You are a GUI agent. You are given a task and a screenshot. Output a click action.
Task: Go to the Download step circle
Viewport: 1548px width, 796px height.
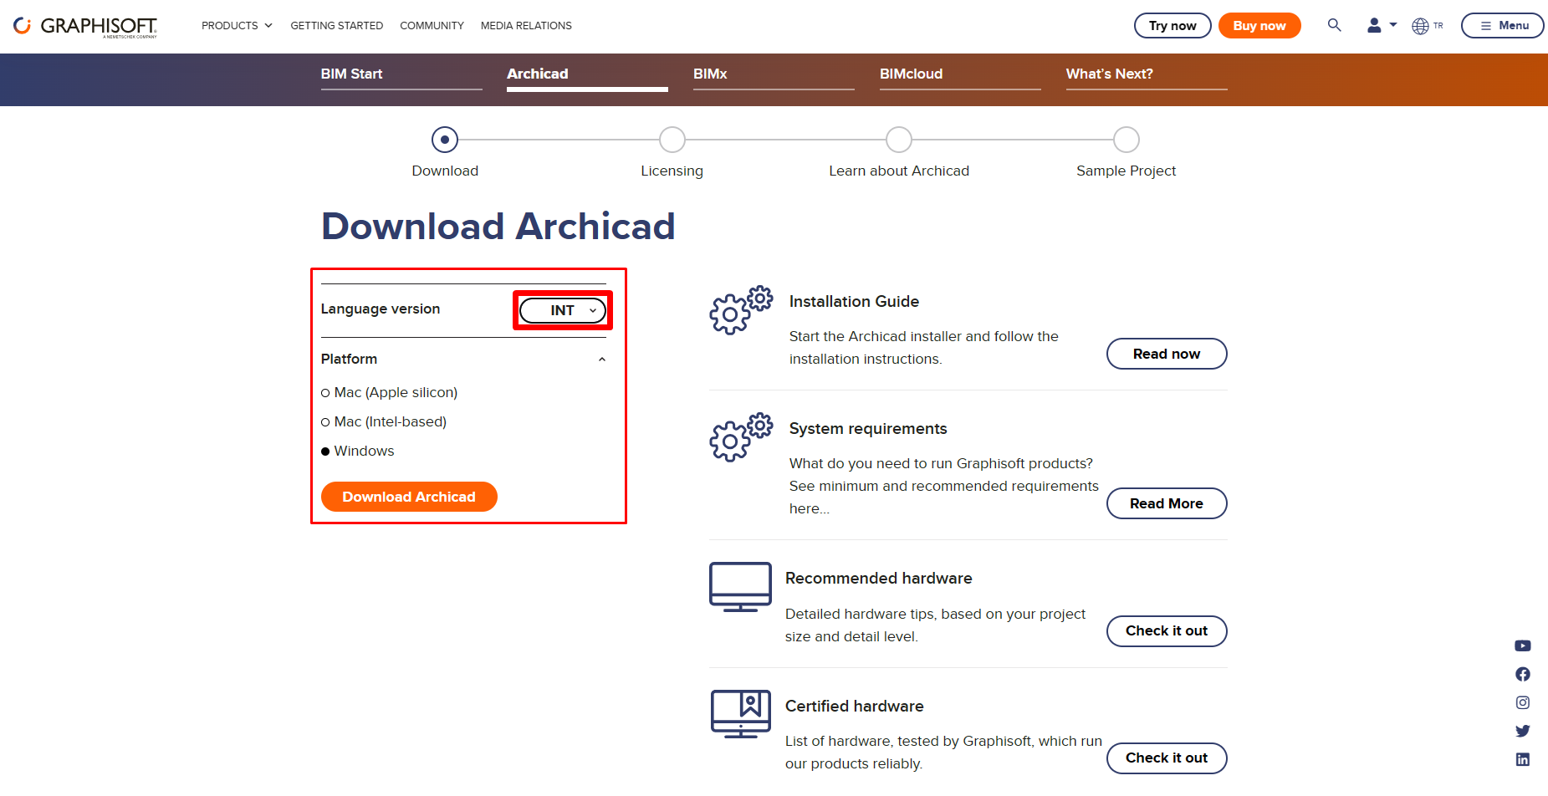pos(445,140)
